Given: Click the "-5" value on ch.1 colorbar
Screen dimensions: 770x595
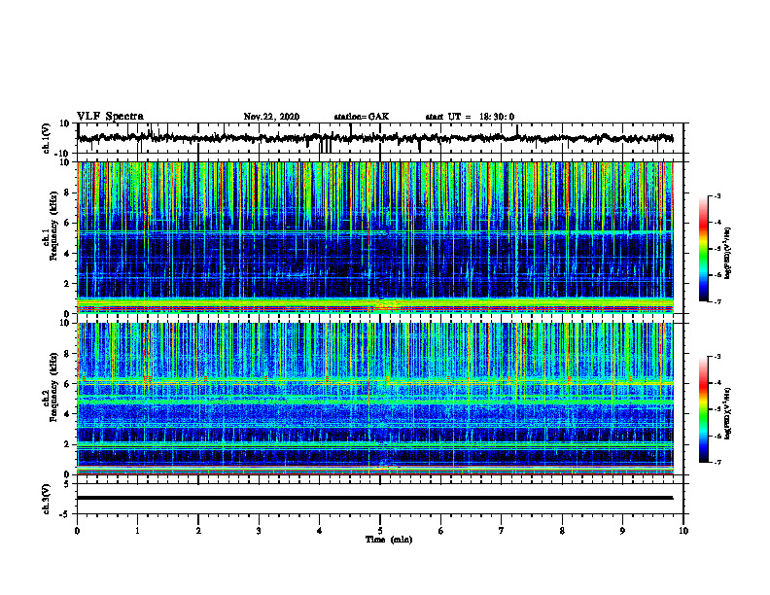Looking at the screenshot, I should coord(717,249).
